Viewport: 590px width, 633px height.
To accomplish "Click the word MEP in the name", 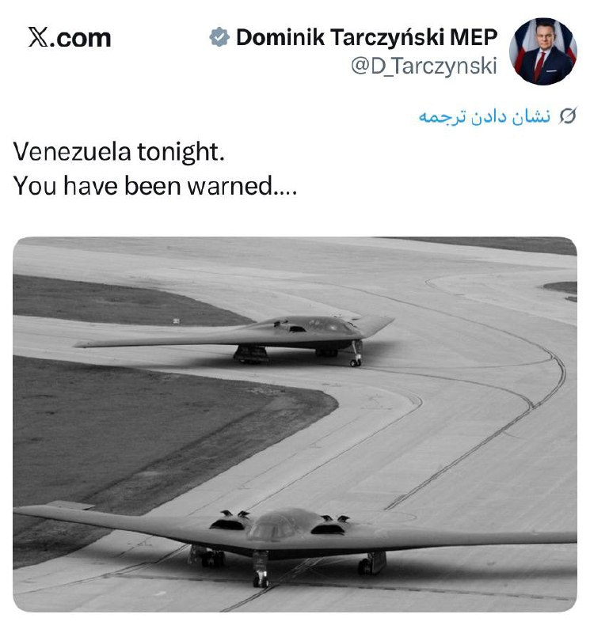I will [475, 37].
